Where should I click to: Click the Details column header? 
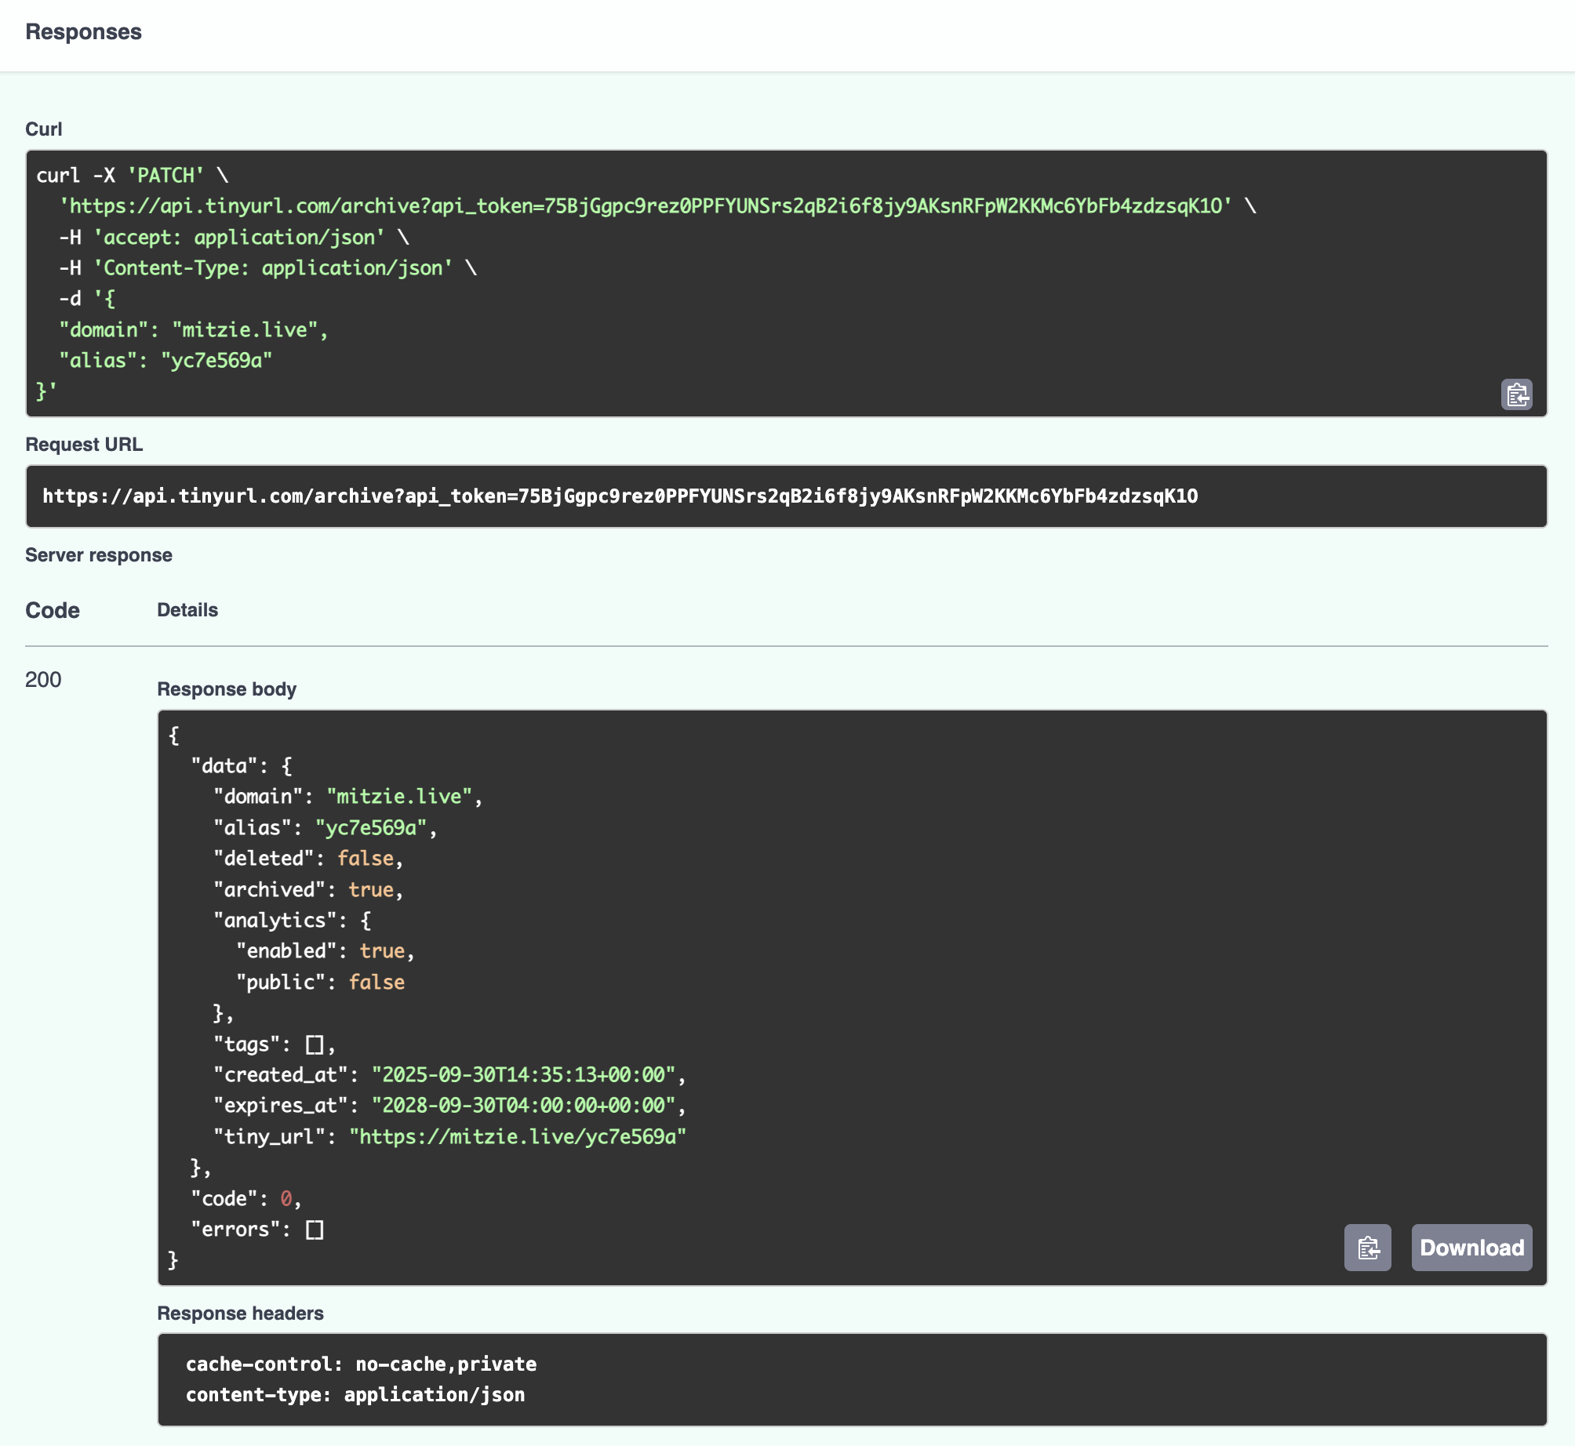tap(187, 610)
